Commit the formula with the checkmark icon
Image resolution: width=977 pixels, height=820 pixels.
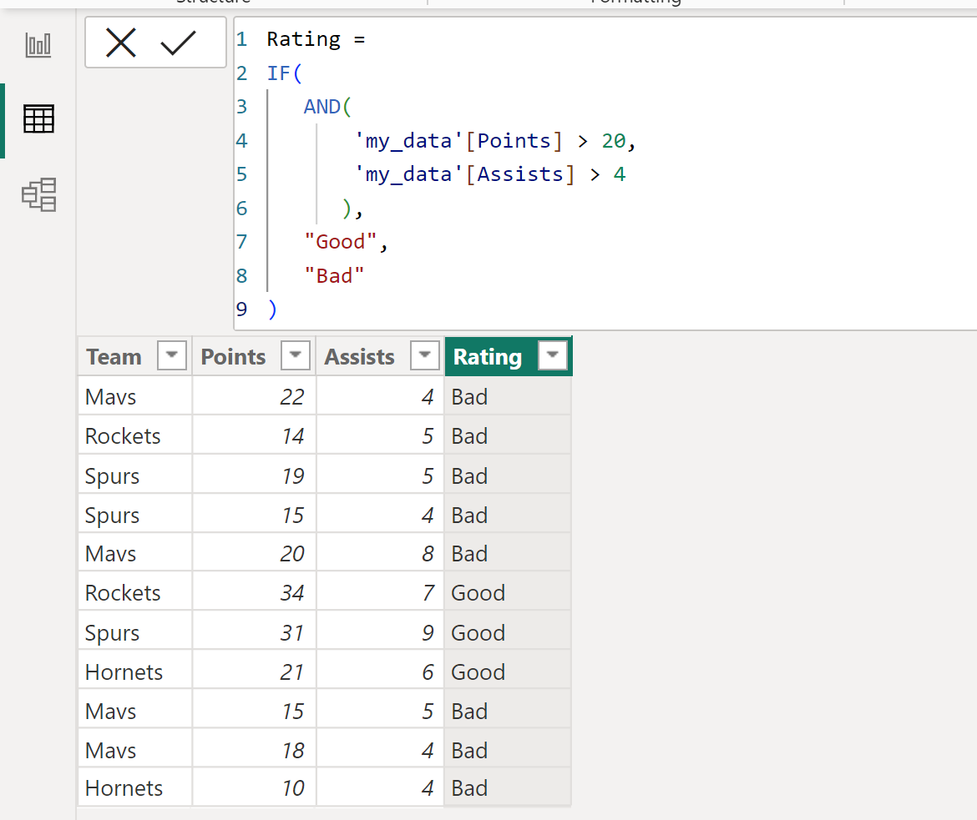tap(178, 43)
